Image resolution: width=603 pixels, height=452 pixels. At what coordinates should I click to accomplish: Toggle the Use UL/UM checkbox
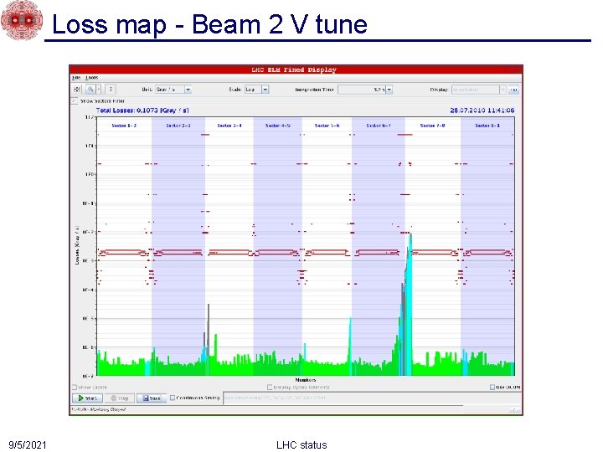tap(492, 387)
